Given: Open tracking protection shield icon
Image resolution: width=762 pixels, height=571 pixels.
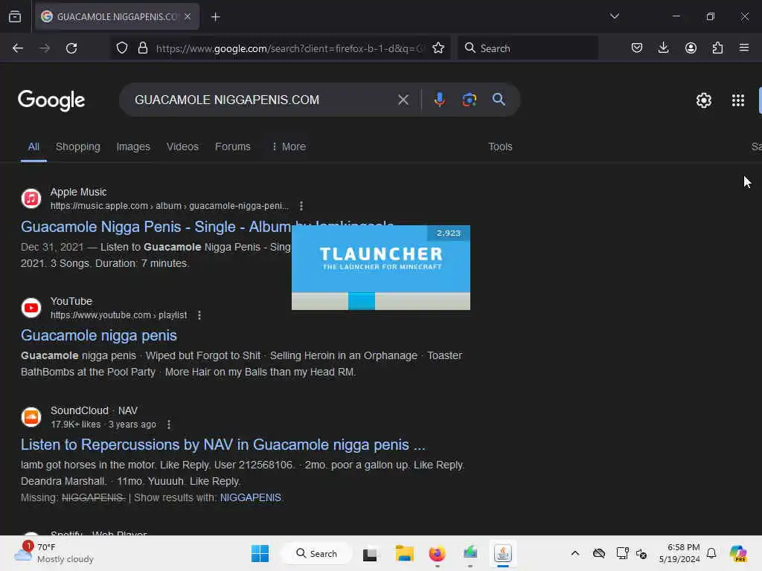Looking at the screenshot, I should click(122, 48).
